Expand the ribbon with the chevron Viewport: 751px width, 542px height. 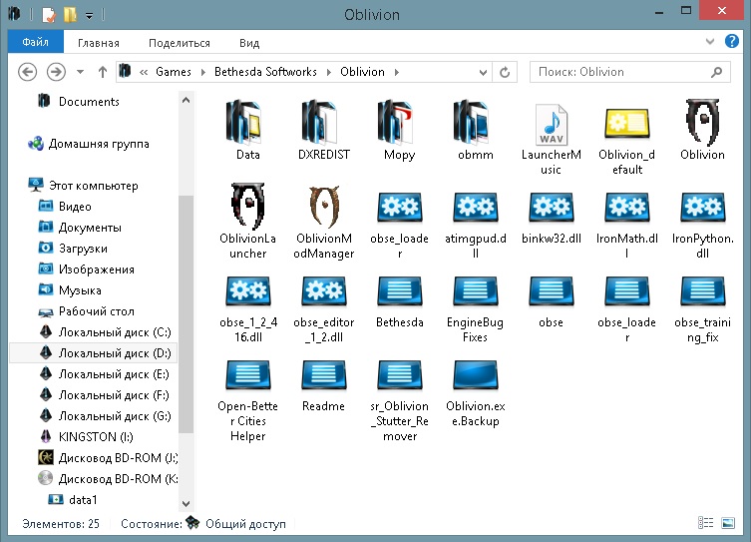[710, 42]
